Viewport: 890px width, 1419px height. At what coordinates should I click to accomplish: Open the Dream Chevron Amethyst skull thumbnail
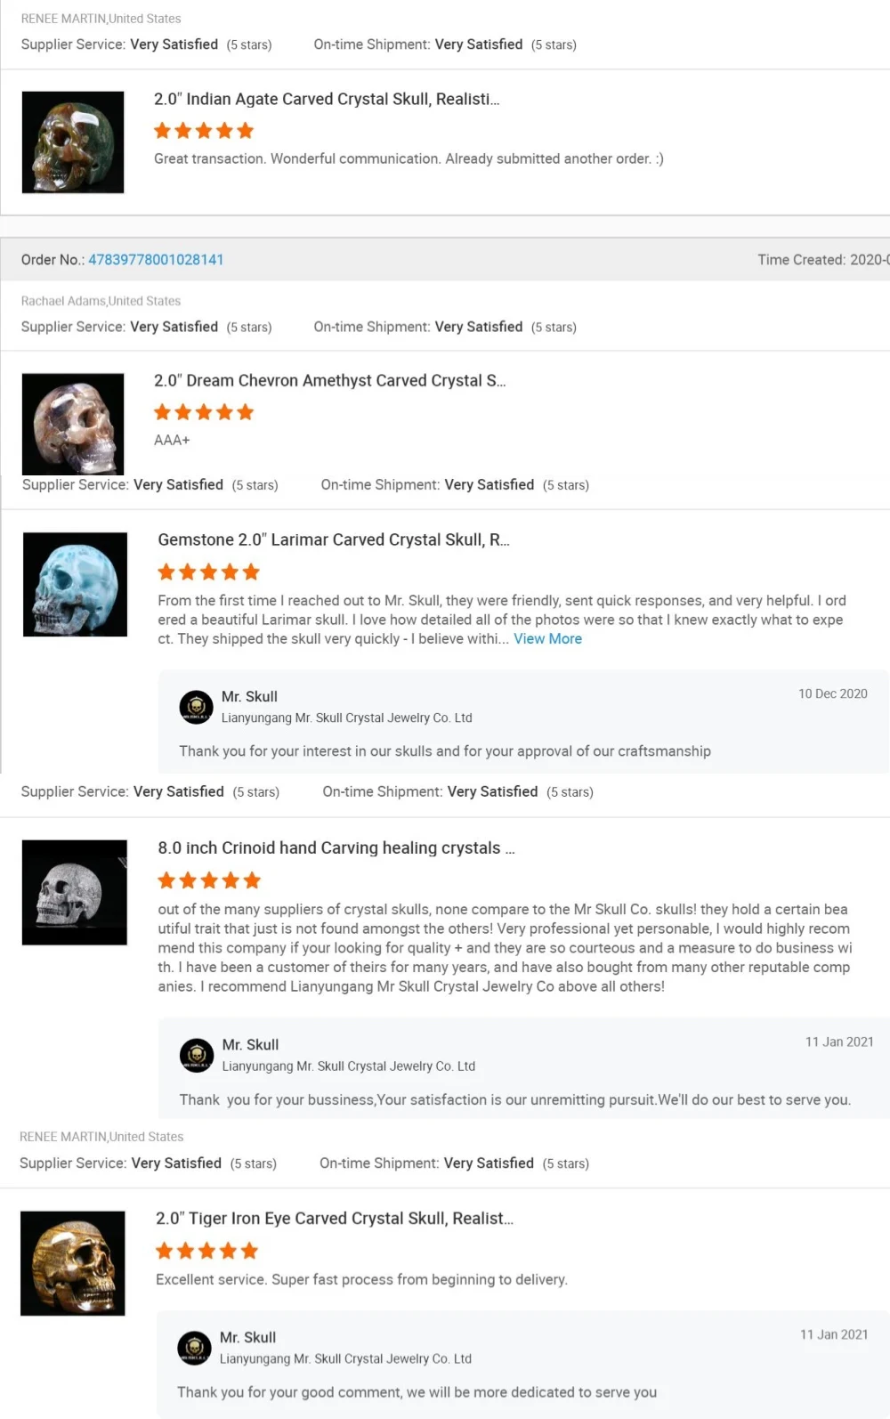tap(73, 424)
